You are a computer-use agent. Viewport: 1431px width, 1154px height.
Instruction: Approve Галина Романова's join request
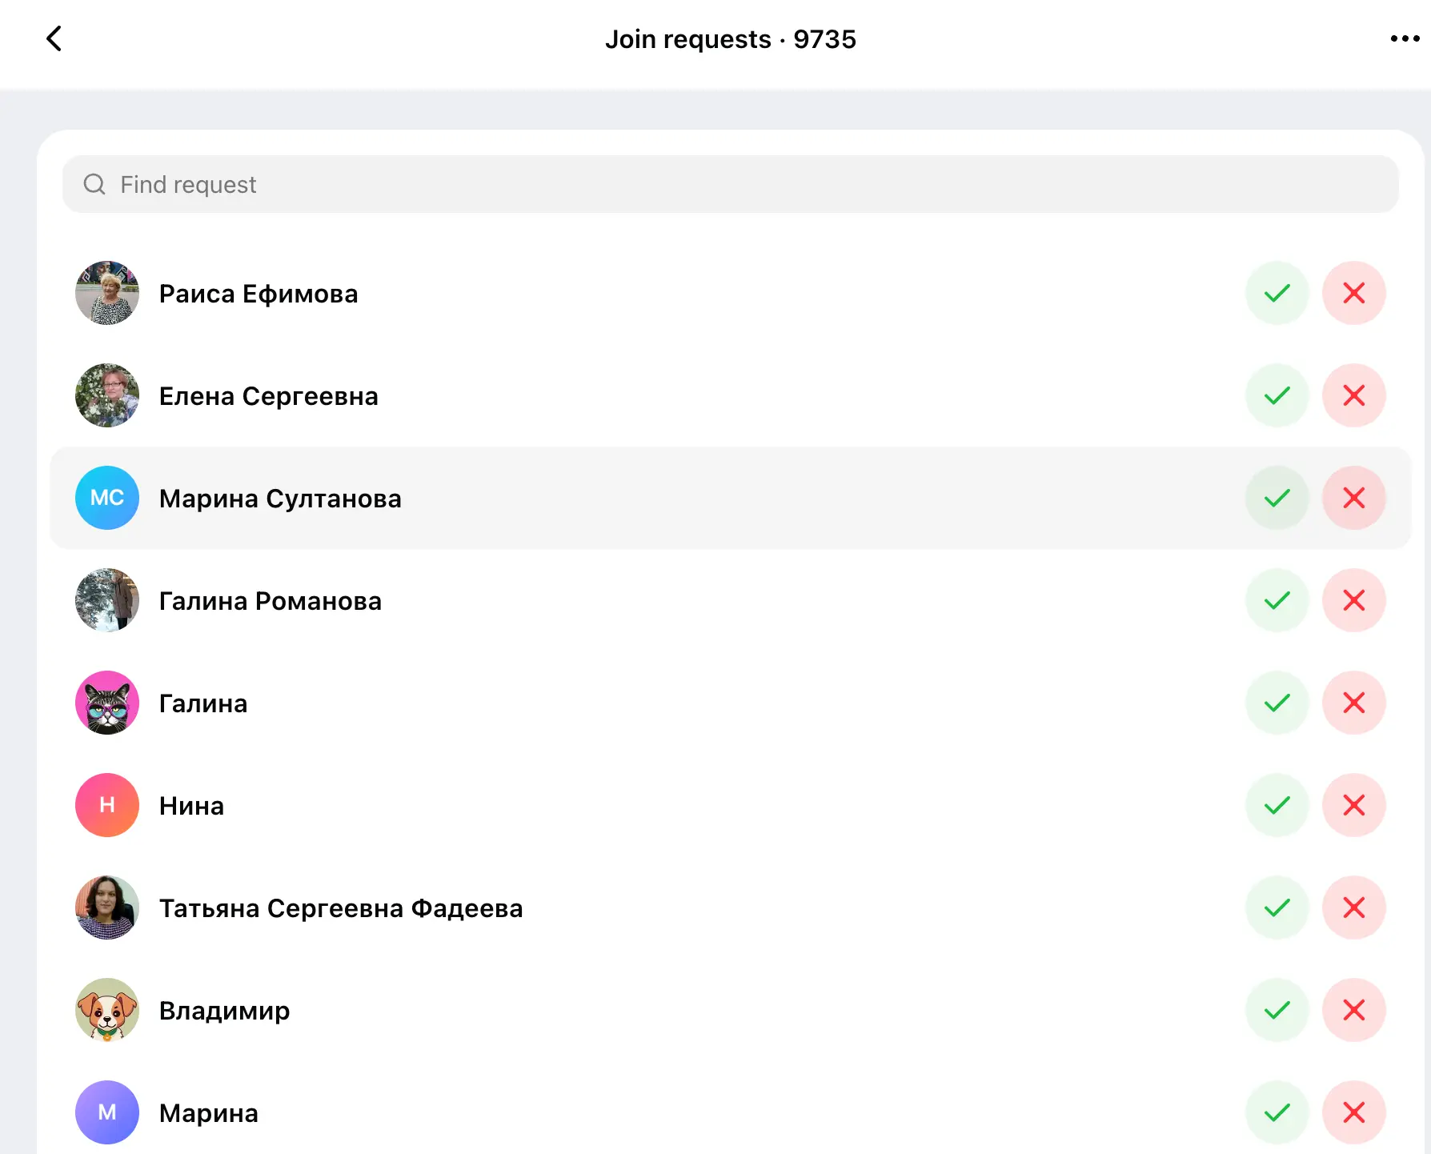(x=1277, y=600)
